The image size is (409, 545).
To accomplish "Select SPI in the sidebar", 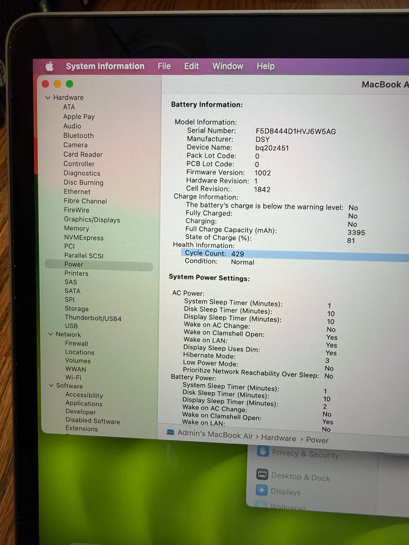I will 70,299.
